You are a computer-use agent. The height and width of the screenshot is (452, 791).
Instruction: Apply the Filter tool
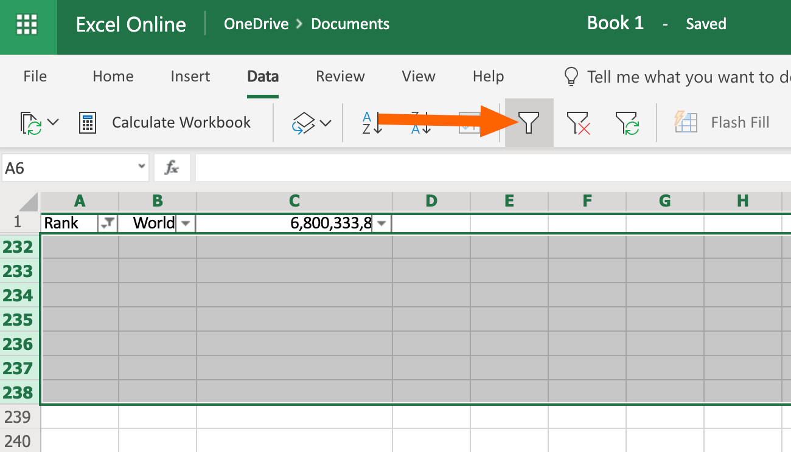click(528, 122)
